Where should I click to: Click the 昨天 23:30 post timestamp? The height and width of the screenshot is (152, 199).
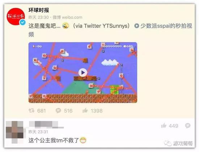(x=39, y=17)
